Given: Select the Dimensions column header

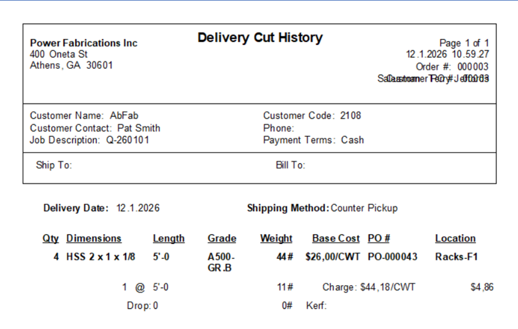Looking at the screenshot, I should [94, 238].
